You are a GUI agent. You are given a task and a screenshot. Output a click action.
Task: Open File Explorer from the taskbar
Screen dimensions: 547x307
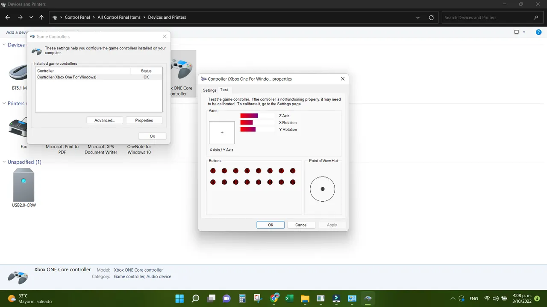click(305, 298)
